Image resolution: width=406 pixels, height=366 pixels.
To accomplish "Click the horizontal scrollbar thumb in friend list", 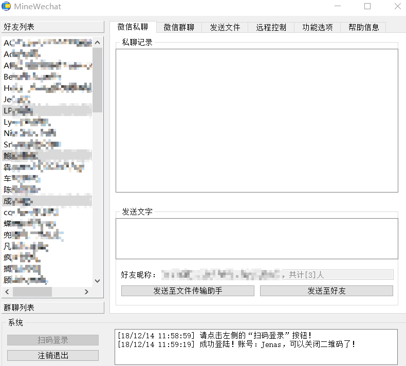I will point(32,292).
